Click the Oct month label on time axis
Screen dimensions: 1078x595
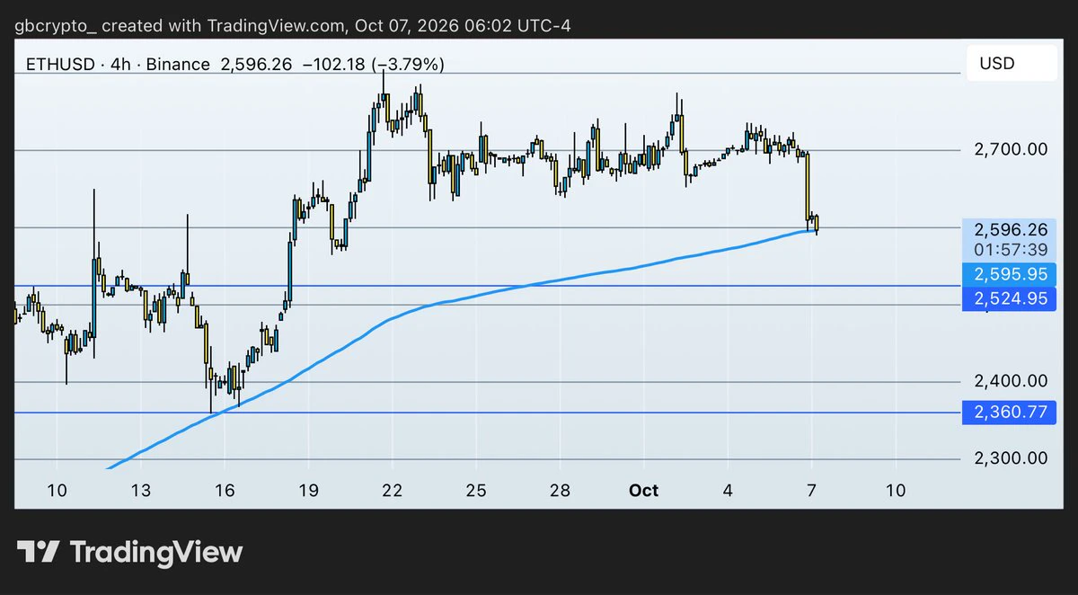[643, 491]
